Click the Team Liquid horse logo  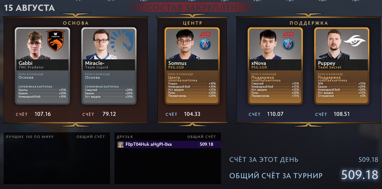point(122,41)
